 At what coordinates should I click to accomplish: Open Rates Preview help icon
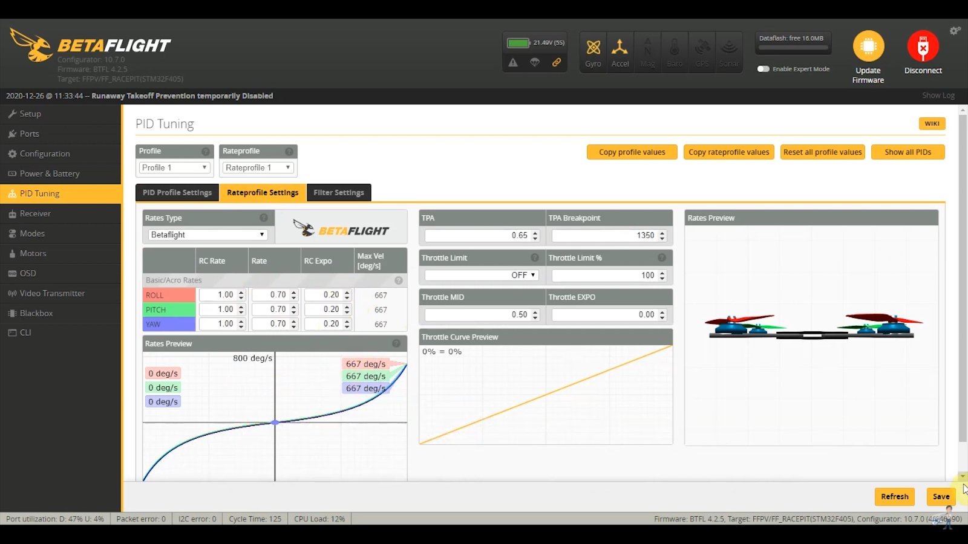(396, 343)
